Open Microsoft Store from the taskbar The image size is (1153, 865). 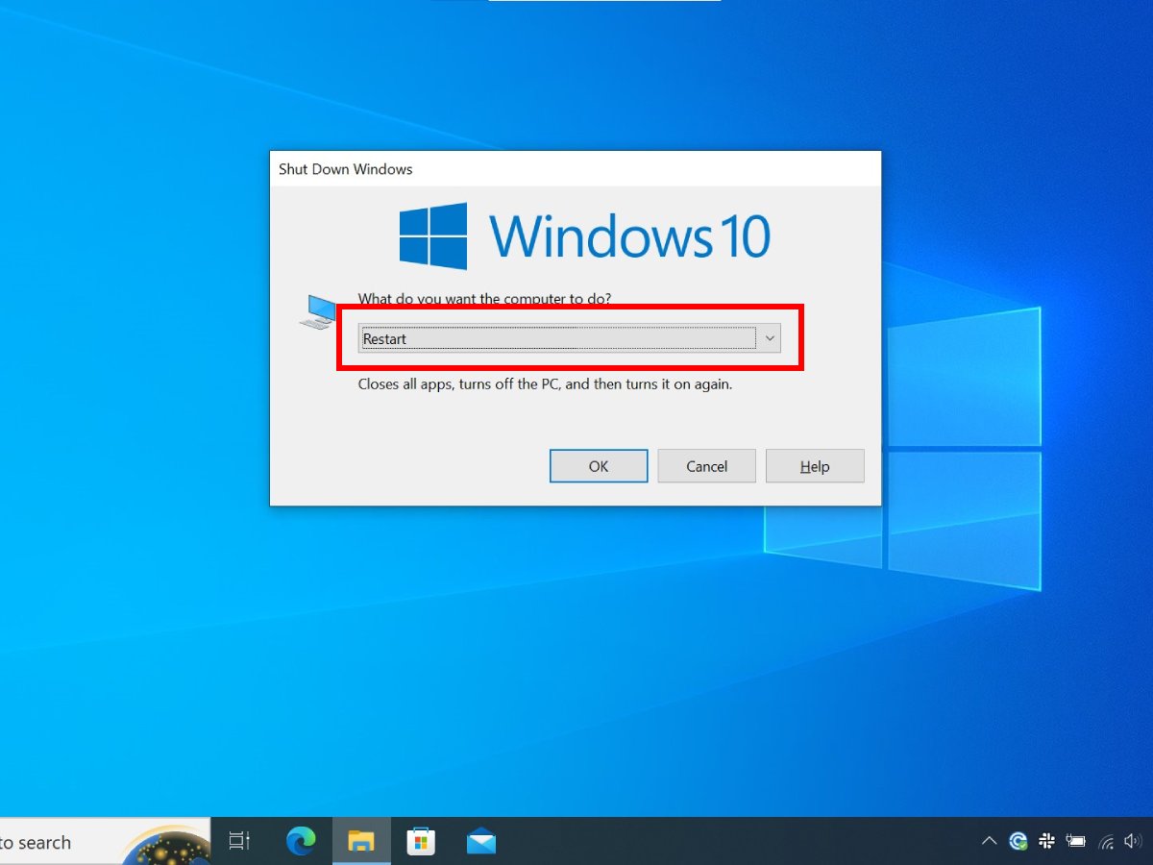(420, 842)
